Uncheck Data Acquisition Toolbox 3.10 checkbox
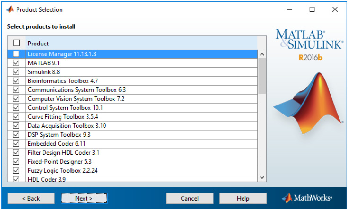 coord(16,126)
